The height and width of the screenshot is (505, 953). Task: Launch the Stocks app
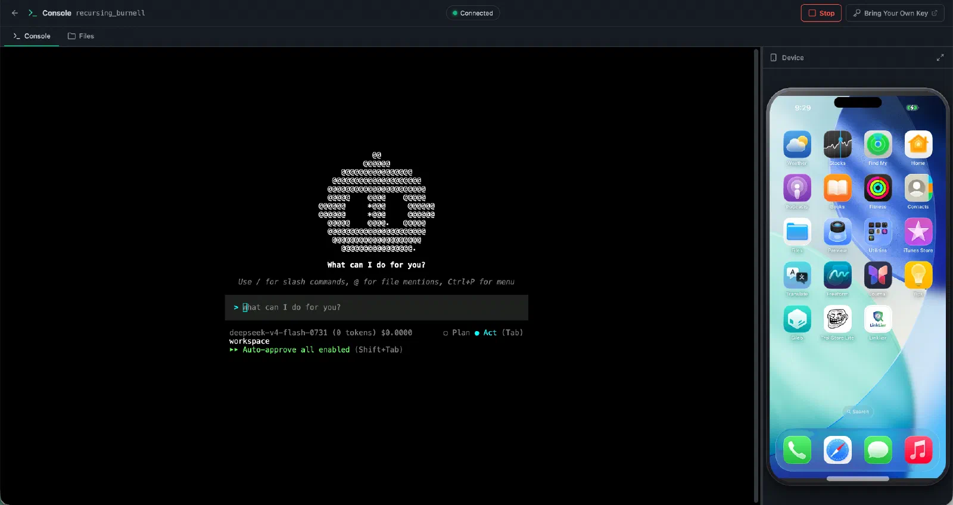(x=837, y=144)
